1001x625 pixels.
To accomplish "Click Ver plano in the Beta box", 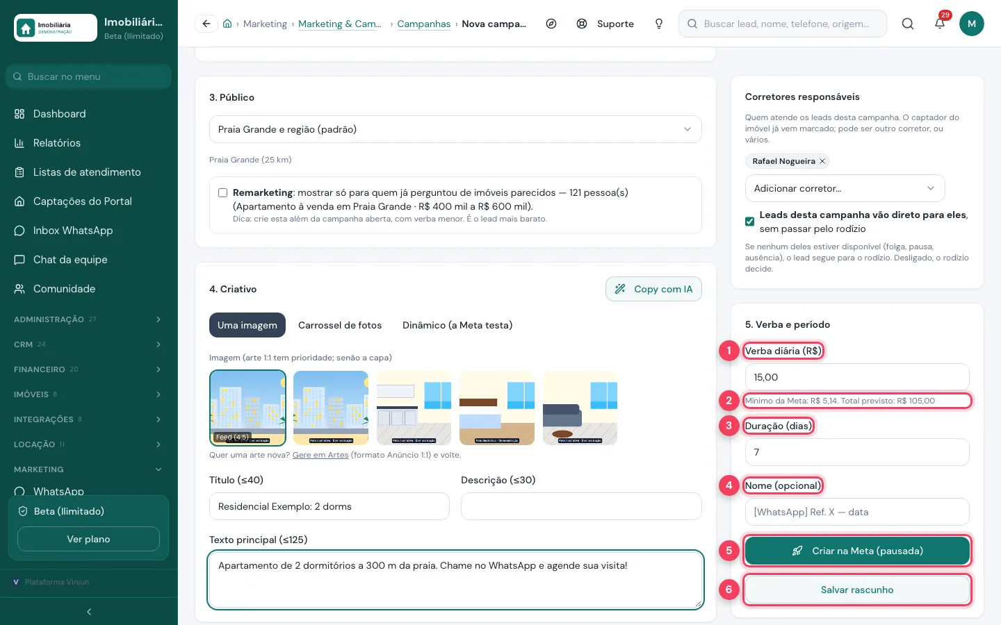I will 88,539.
